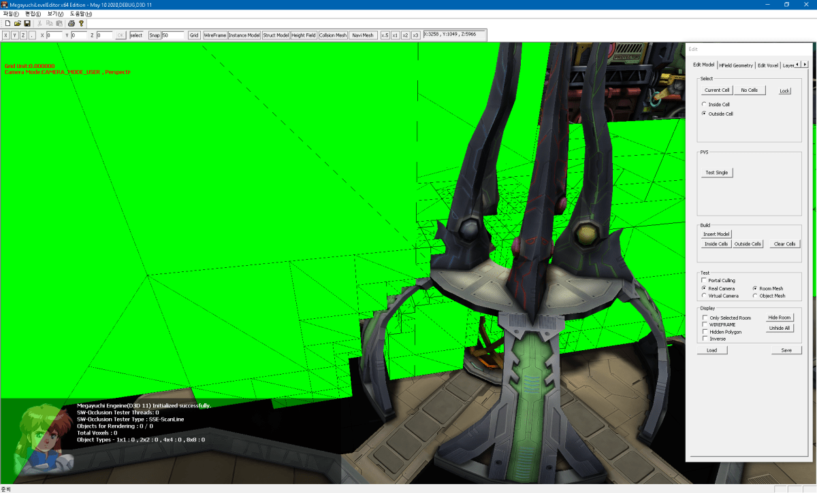The image size is (817, 493).
Task: Click the Insert Model button
Action: [716, 234]
